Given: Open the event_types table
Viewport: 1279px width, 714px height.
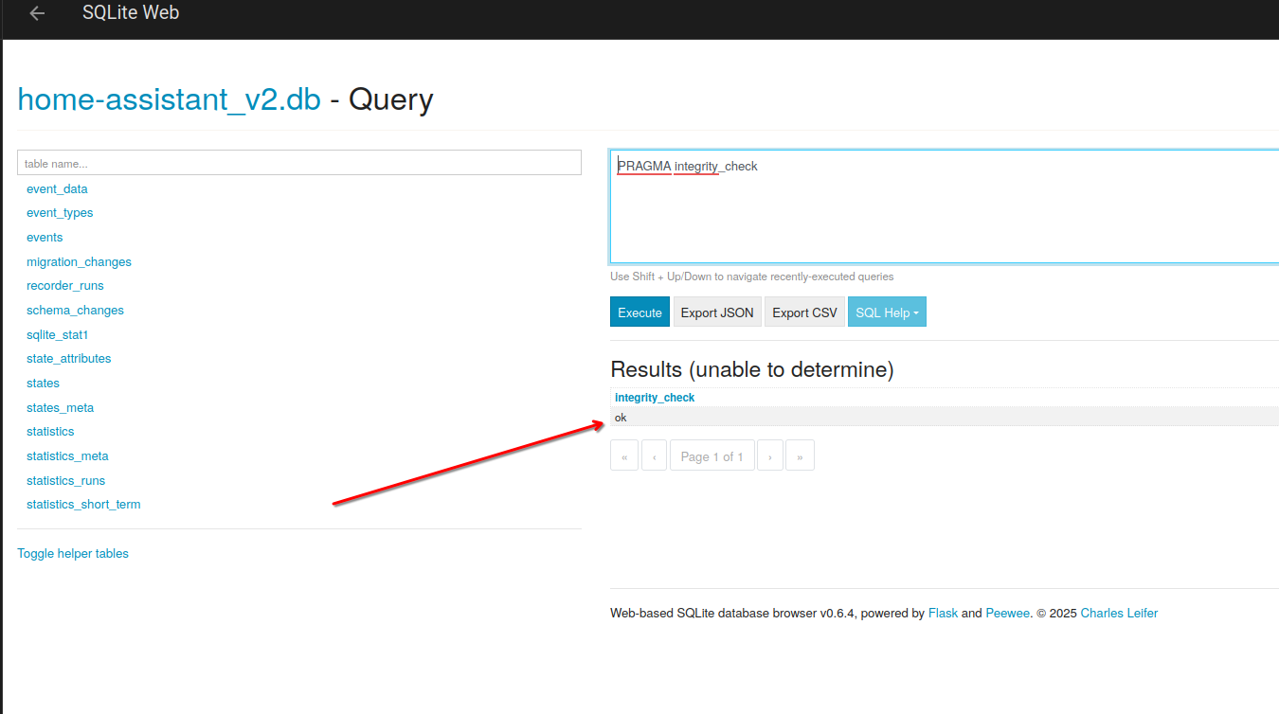Looking at the screenshot, I should click(x=60, y=213).
